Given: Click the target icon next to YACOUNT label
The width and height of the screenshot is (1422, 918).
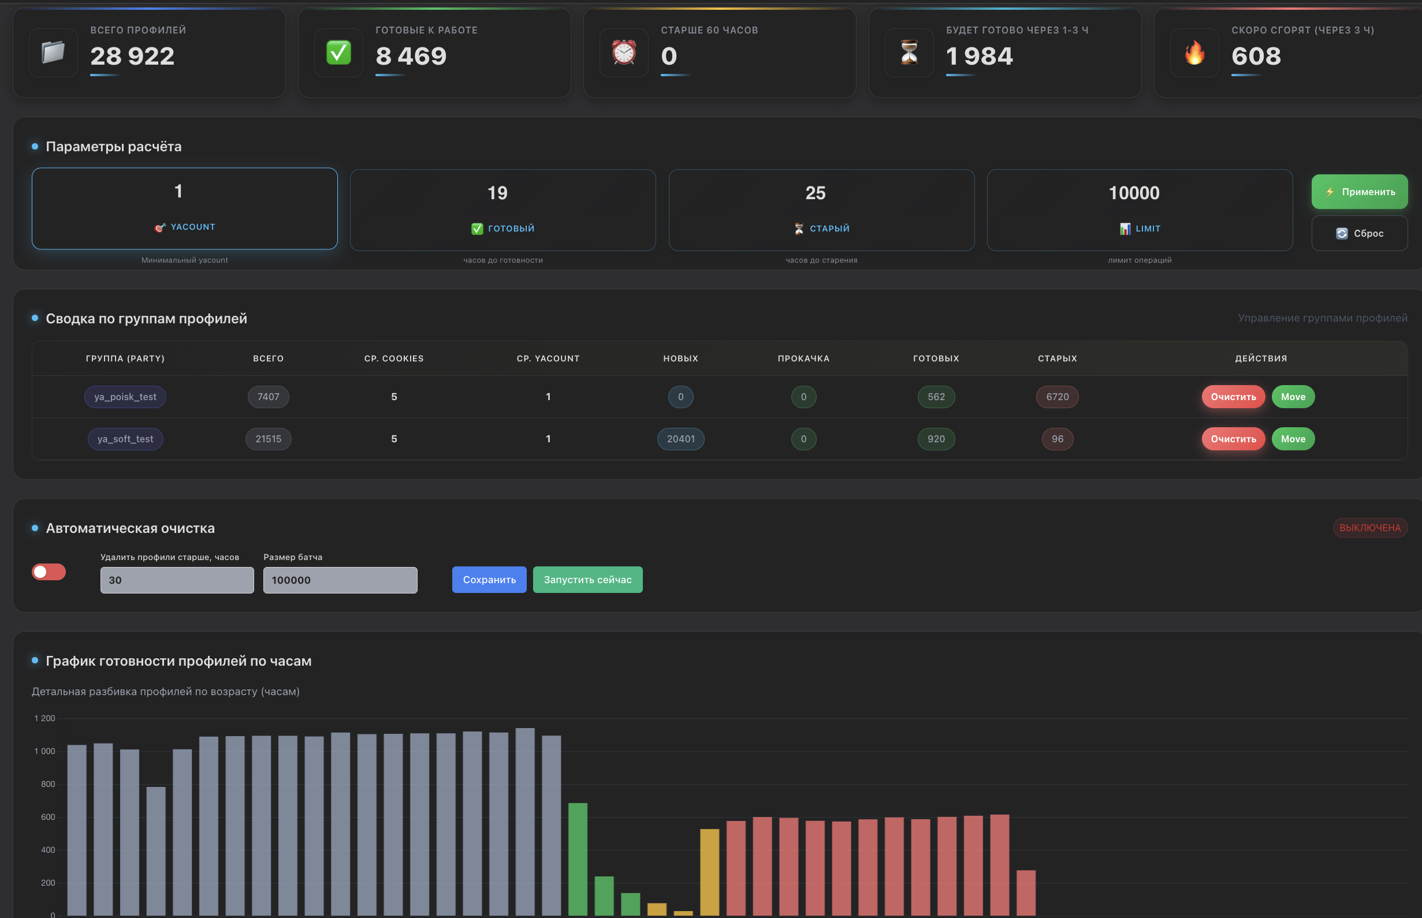Looking at the screenshot, I should [x=160, y=227].
